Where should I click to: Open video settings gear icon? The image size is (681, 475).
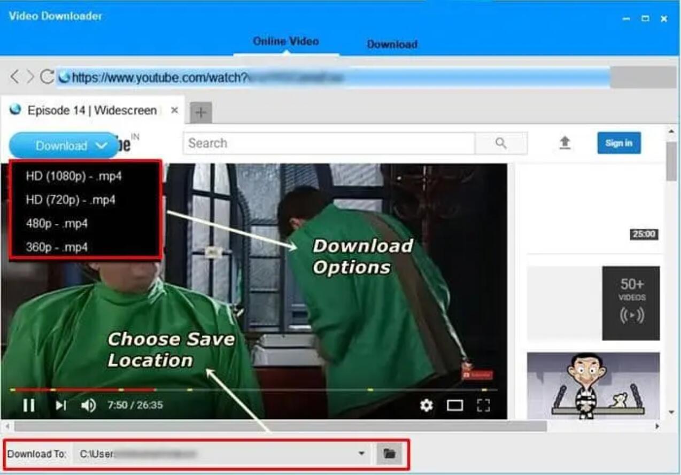pyautogui.click(x=426, y=406)
